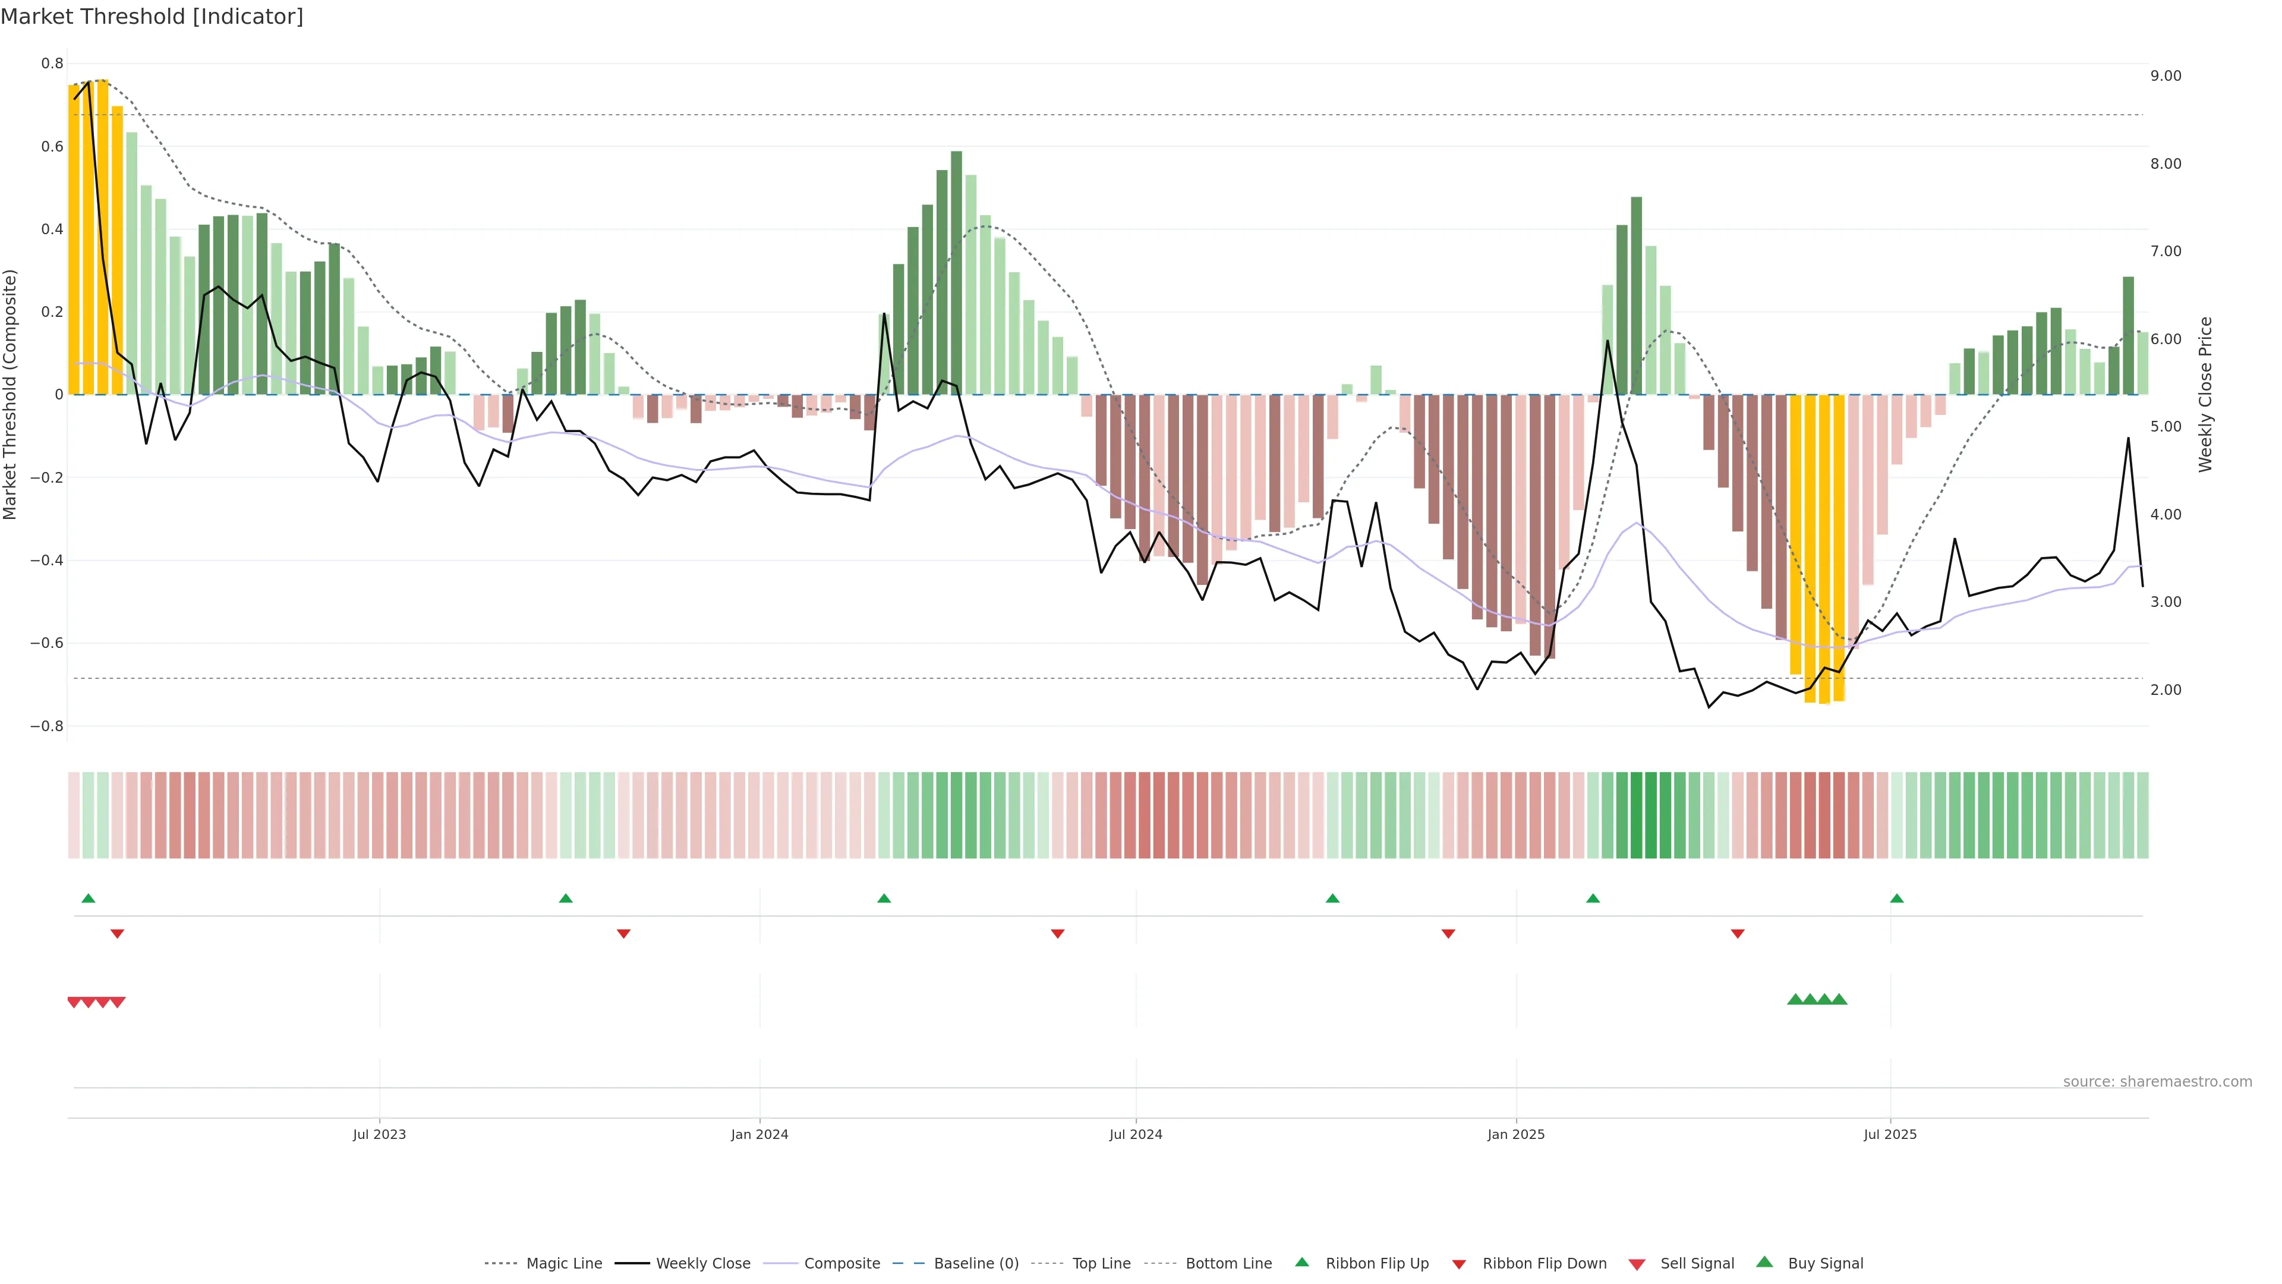This screenshot has width=2282, height=1284.
Task: Hide Buy Signal markers from the legend
Action: [1825, 1264]
